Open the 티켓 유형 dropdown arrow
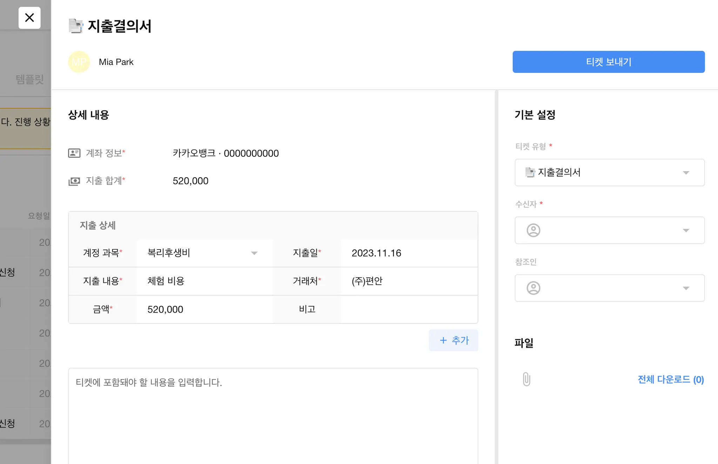Viewport: 718px width, 464px height. [686, 172]
